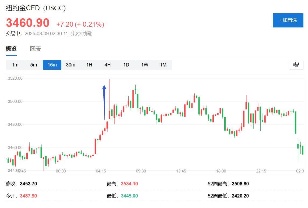Screen dimensions: 308x208
Task: Click the 18:00 time axis marker
Action: tap(221, 171)
